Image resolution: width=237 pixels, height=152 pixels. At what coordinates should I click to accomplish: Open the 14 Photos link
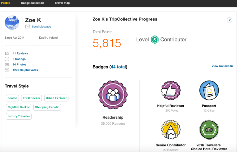[x=19, y=65]
